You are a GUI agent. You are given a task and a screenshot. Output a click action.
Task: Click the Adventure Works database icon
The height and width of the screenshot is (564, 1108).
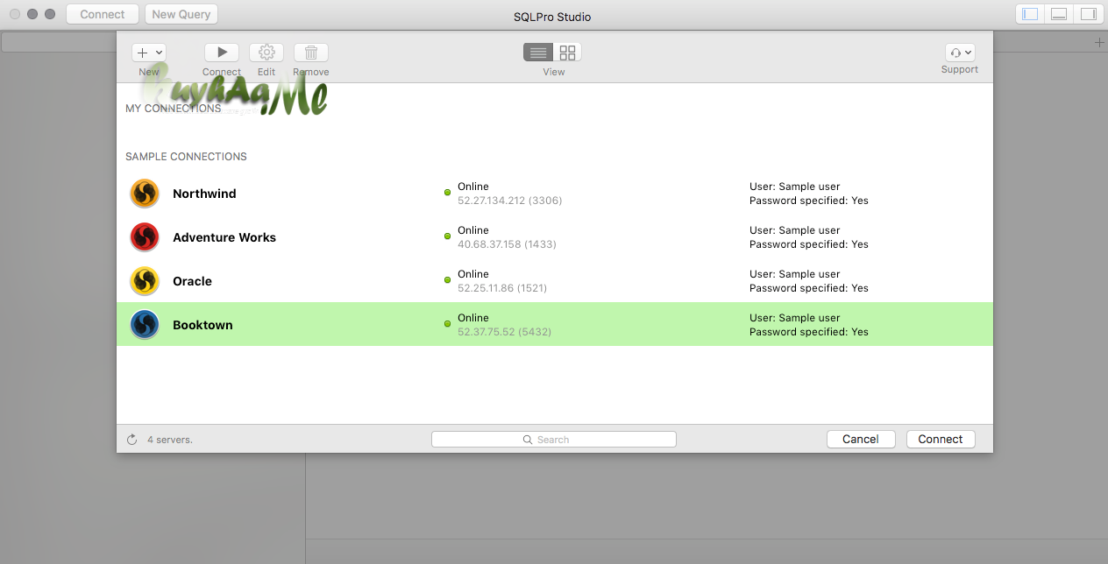coord(145,237)
